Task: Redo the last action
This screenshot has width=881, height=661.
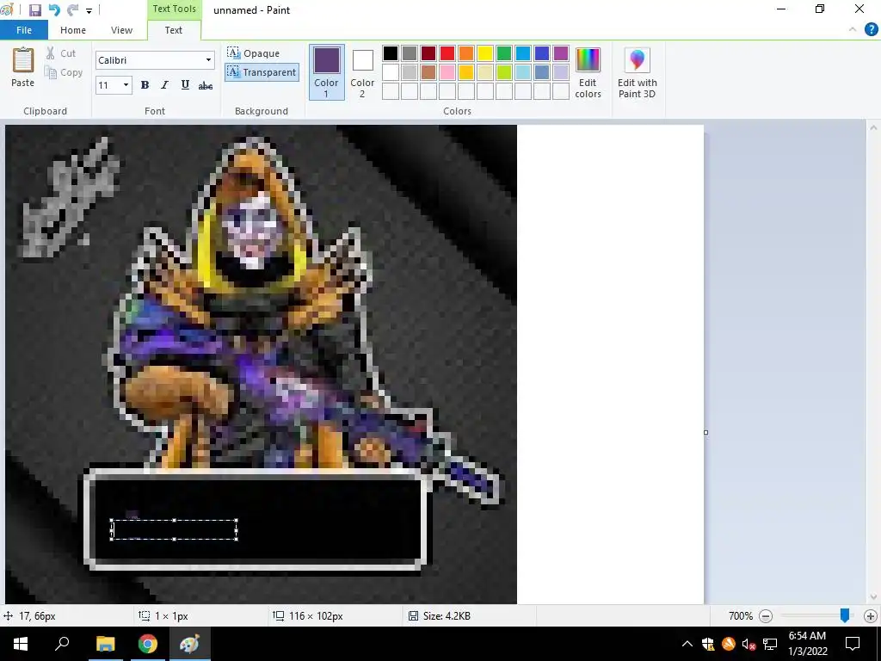Action: tap(72, 10)
